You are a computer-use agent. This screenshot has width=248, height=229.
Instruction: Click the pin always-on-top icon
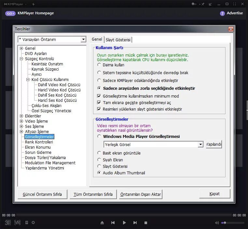pyautogui.click(x=202, y=4)
